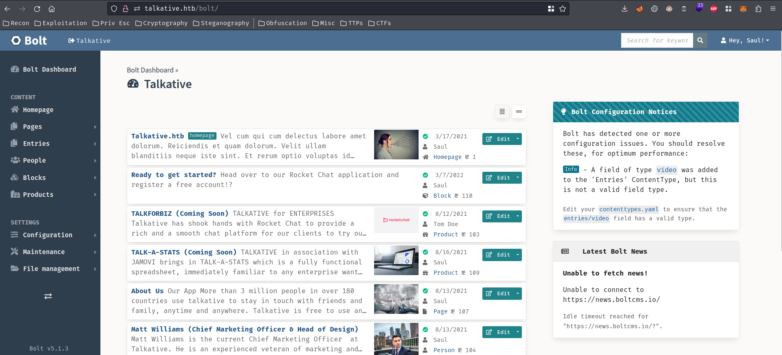Click the 'homepage' badge next to Talkative.htb
The height and width of the screenshot is (355, 782).
pos(202,135)
